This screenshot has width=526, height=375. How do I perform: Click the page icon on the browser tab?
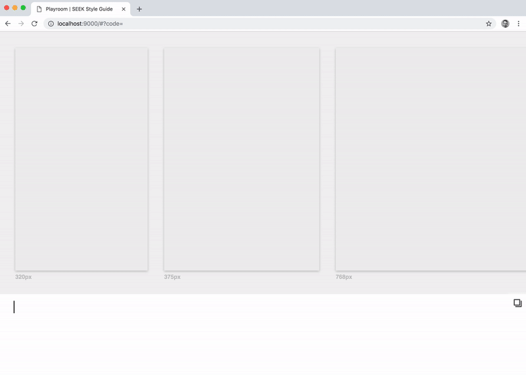(39, 9)
